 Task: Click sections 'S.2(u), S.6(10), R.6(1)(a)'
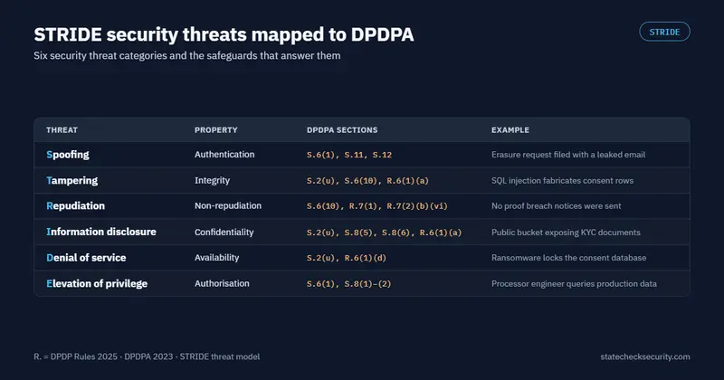[x=367, y=181]
